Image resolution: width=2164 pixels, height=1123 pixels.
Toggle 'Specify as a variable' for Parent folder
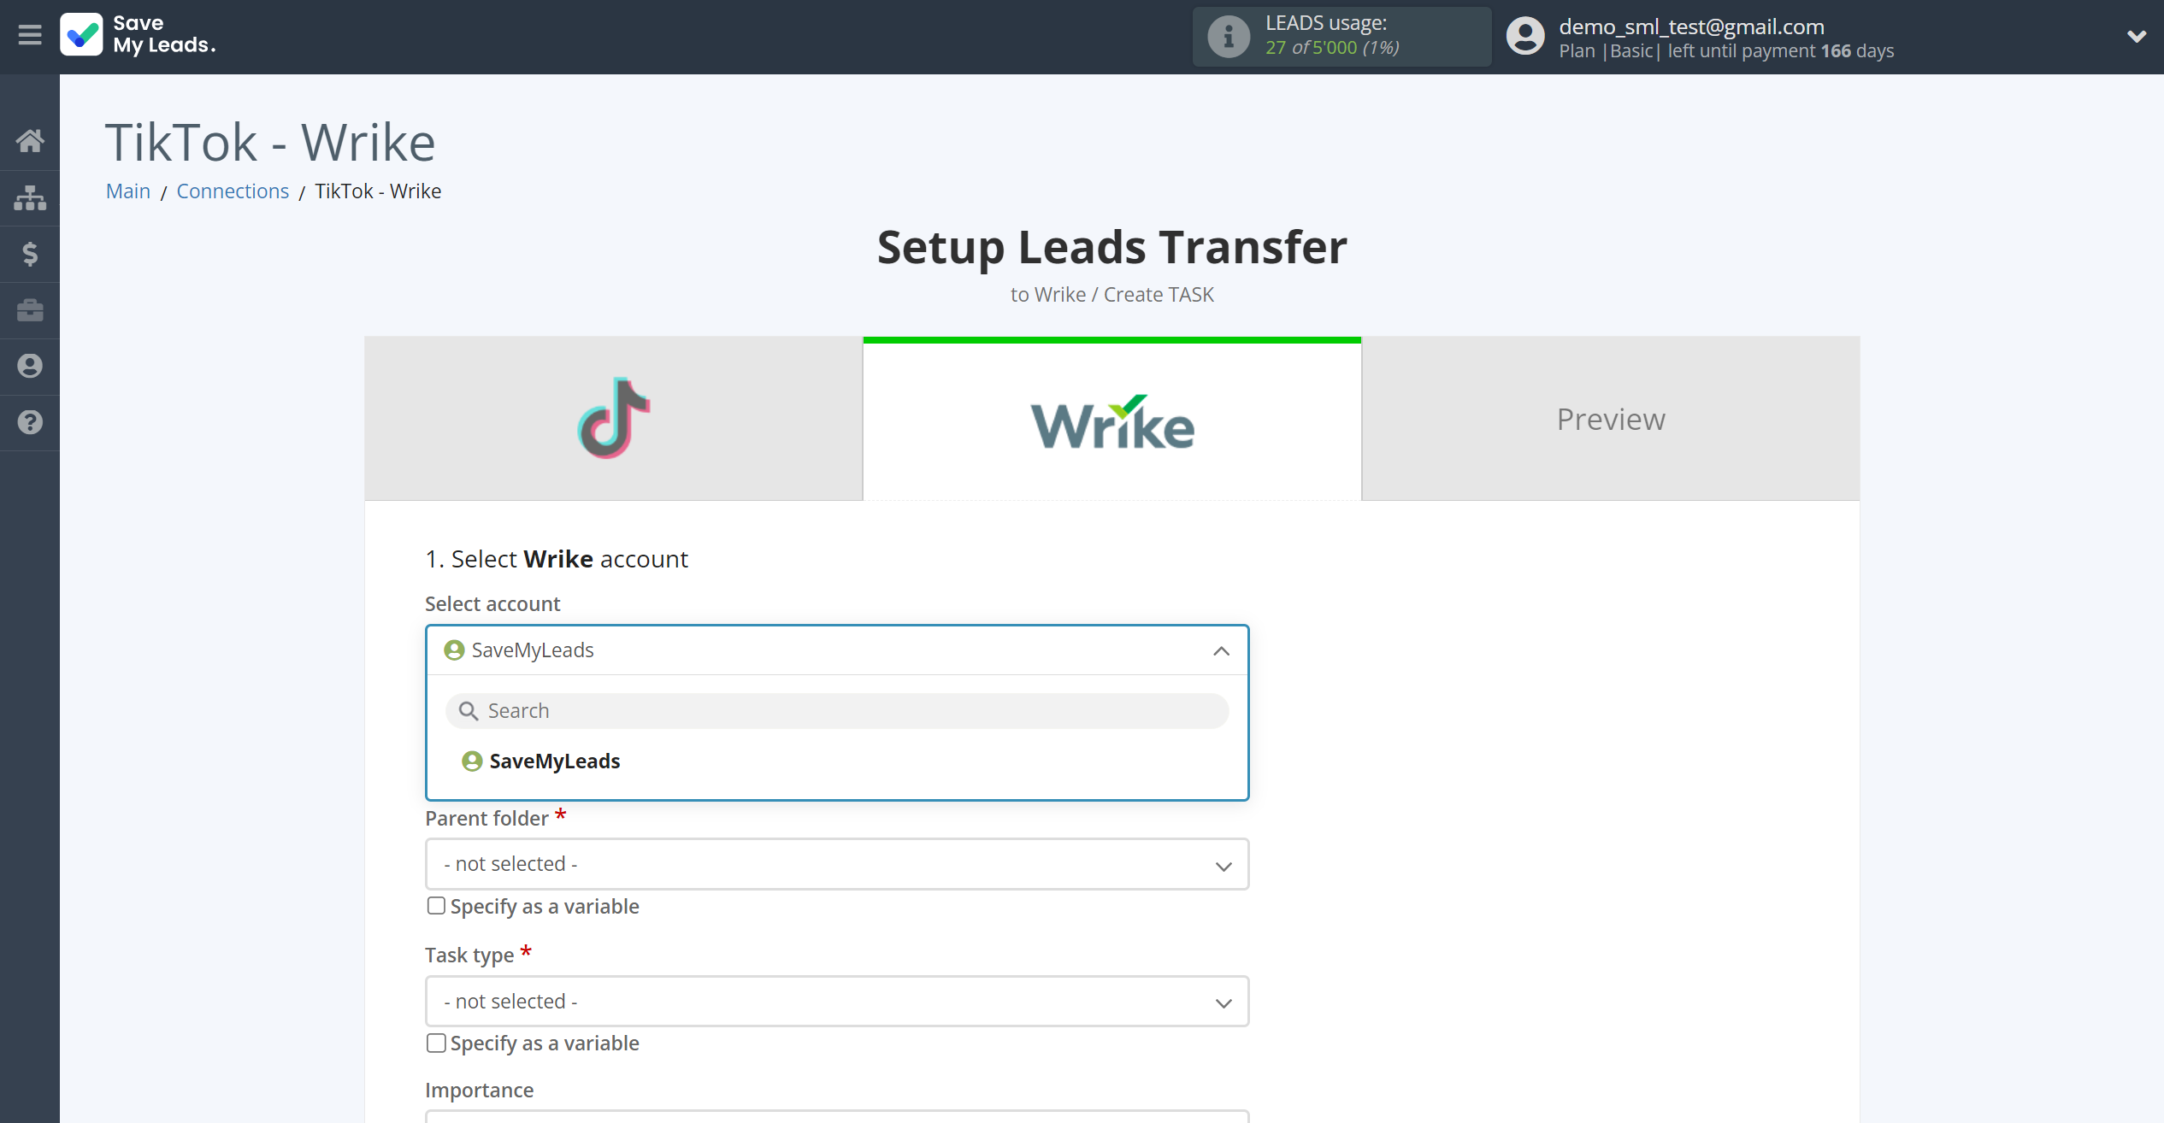tap(437, 906)
